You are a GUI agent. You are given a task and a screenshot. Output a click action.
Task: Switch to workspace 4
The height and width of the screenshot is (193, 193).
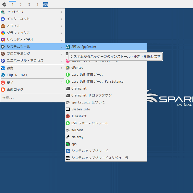click(x=37, y=5)
